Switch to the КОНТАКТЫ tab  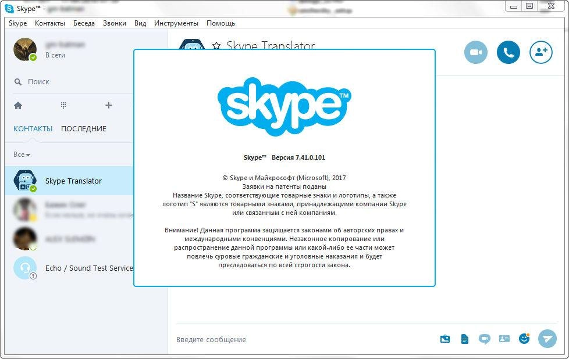(x=33, y=128)
